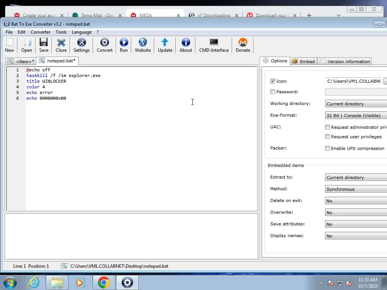Open the Language menu

(x=82, y=32)
